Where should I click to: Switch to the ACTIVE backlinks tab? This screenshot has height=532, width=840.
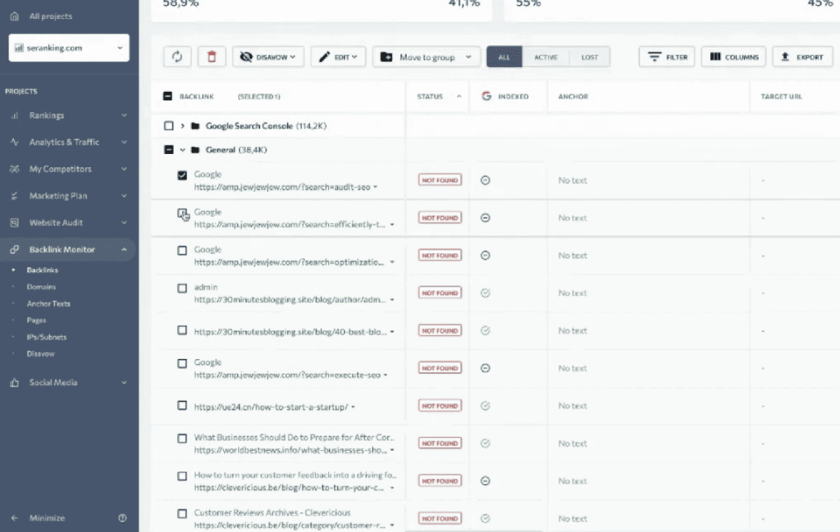(x=546, y=57)
